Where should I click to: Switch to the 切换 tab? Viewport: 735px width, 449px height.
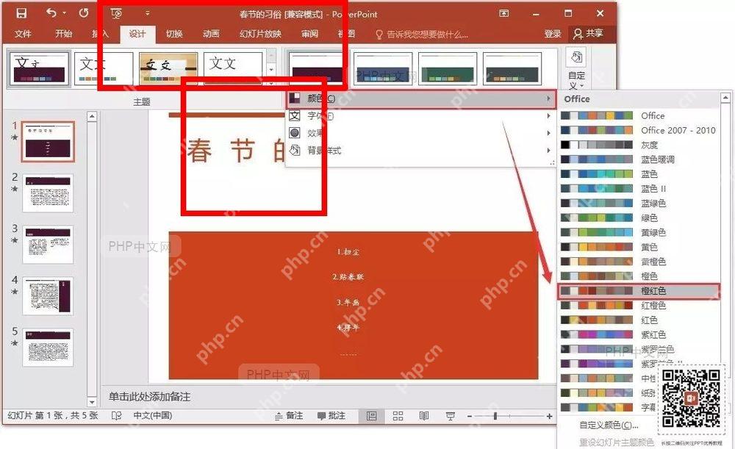point(174,34)
